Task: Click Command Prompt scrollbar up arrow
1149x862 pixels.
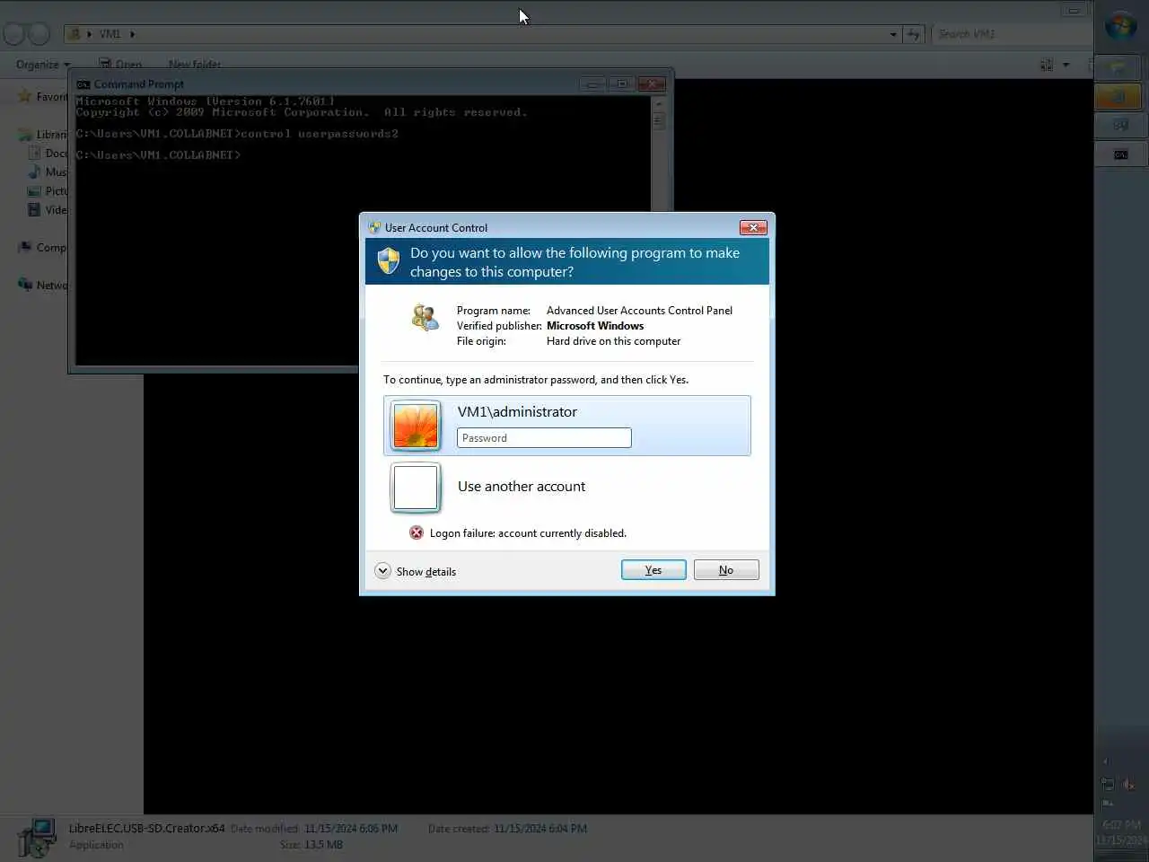Action: coord(658,102)
